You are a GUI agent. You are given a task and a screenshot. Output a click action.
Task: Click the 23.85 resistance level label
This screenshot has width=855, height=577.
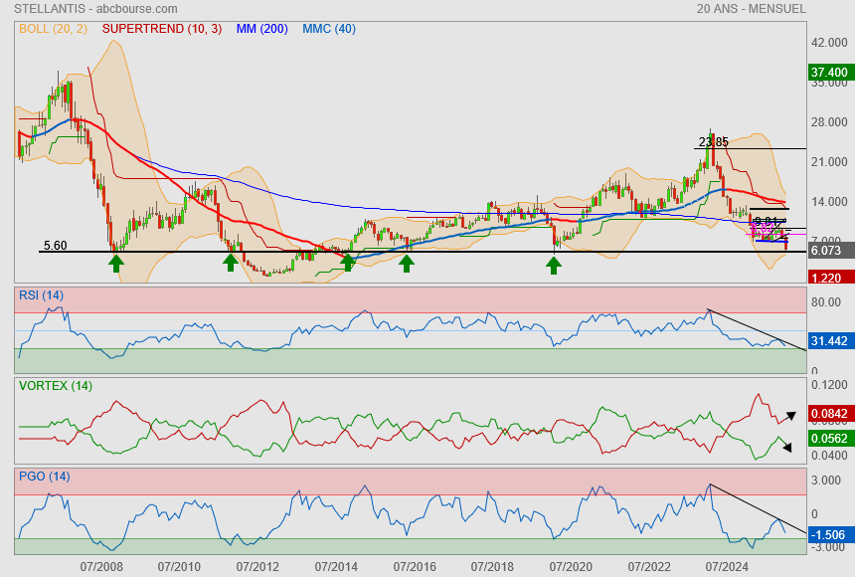714,142
